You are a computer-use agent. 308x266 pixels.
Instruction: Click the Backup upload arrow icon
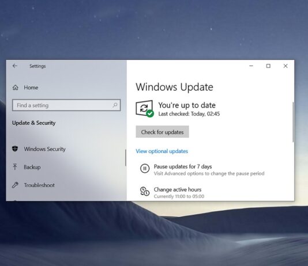pyautogui.click(x=15, y=167)
